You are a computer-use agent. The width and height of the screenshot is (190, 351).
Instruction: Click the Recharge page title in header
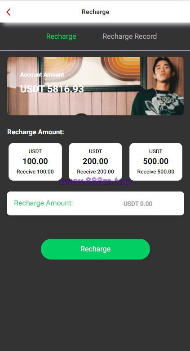pyautogui.click(x=95, y=12)
